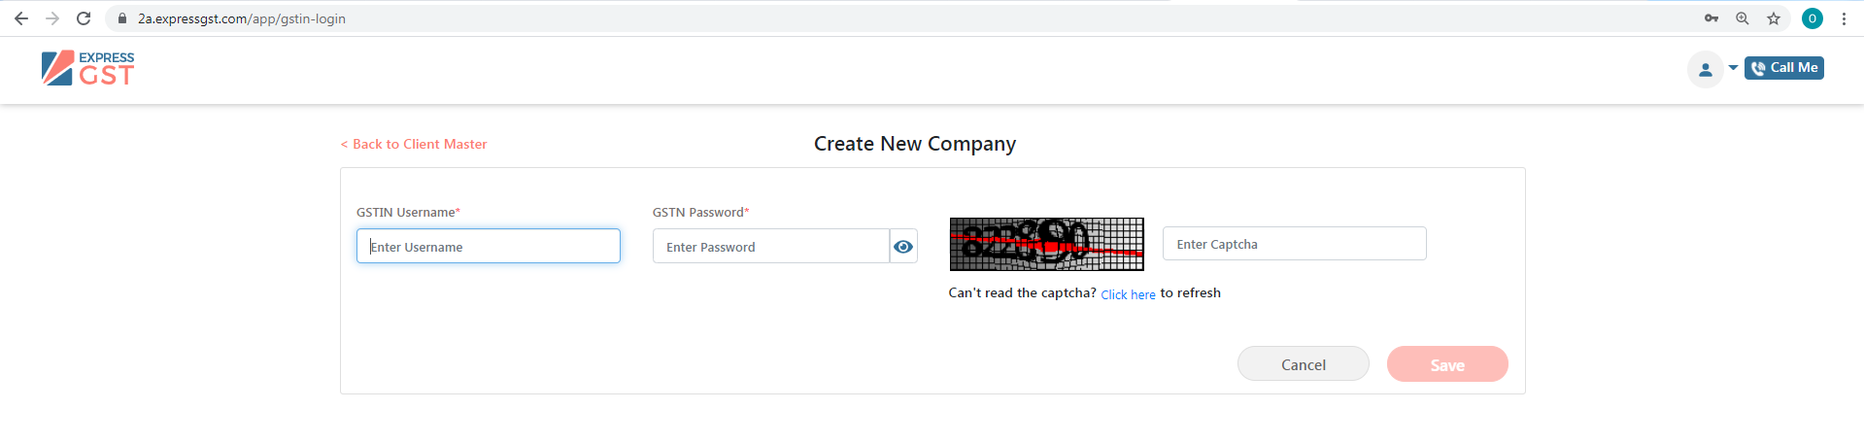
Task: Open saved passwords key icon
Action: (1711, 18)
